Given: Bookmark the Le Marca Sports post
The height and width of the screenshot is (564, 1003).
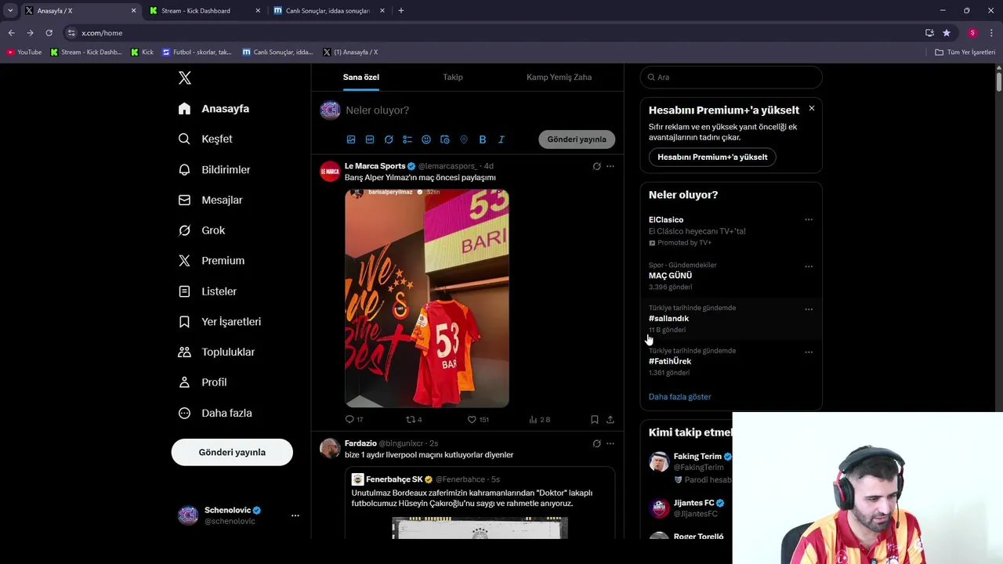Looking at the screenshot, I should click(x=595, y=420).
